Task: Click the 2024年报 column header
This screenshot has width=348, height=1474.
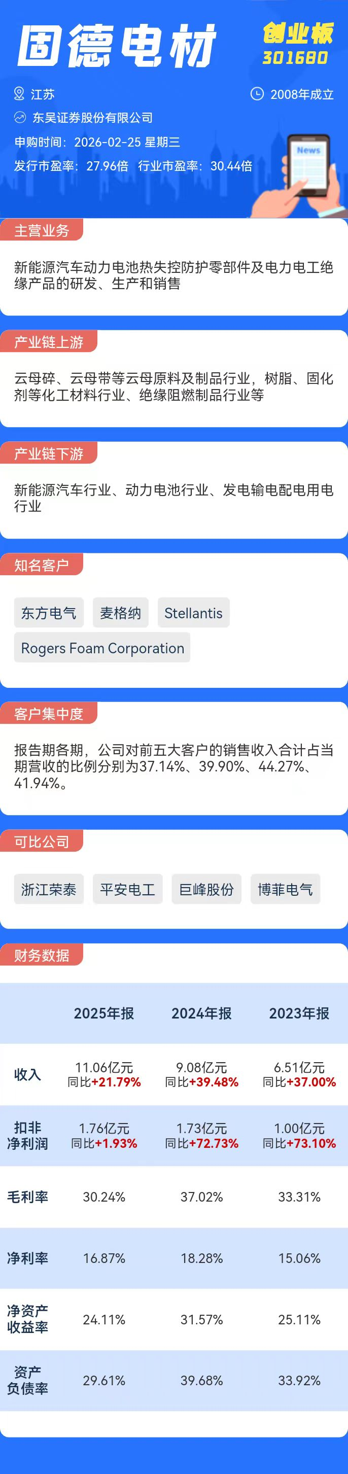Action: point(201,1013)
